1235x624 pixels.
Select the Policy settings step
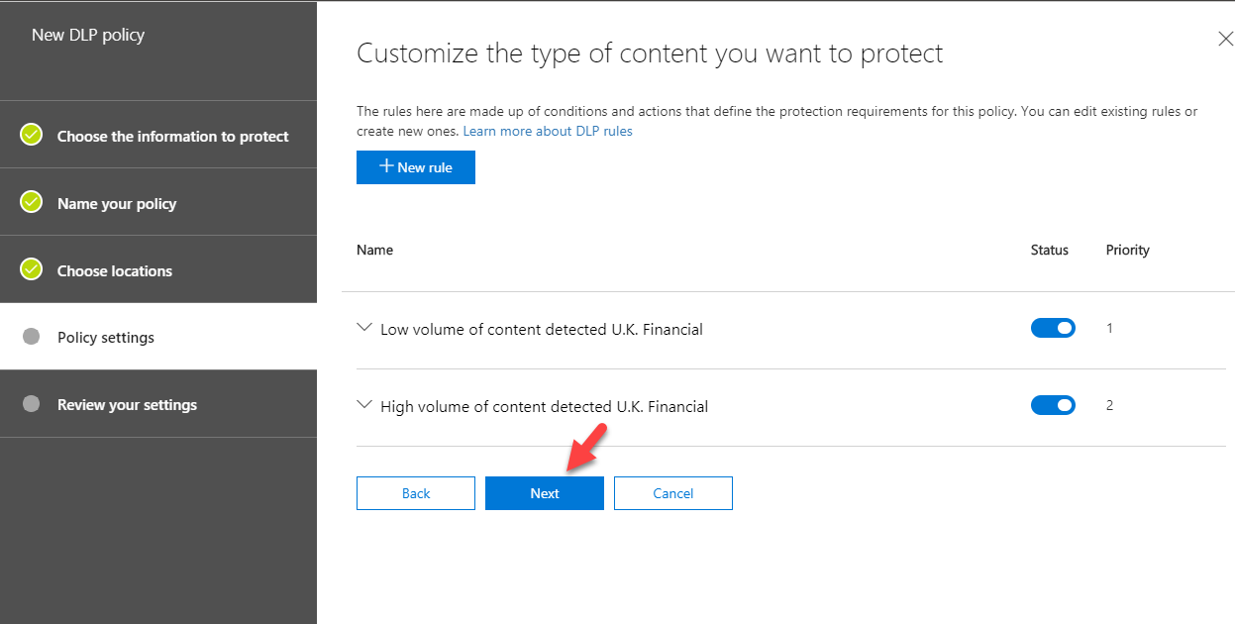tap(158, 337)
